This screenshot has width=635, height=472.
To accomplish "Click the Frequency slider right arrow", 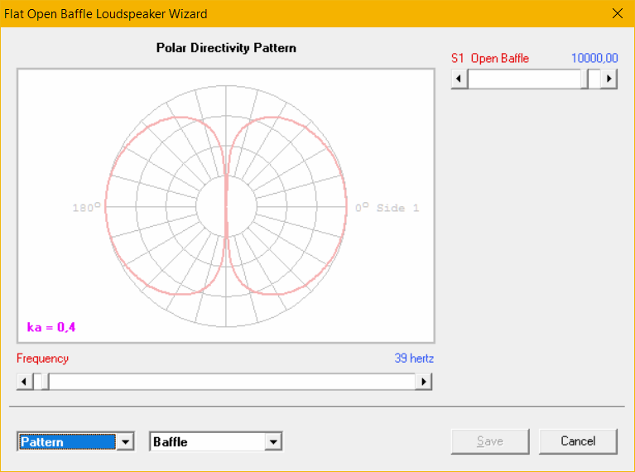I will pos(424,382).
